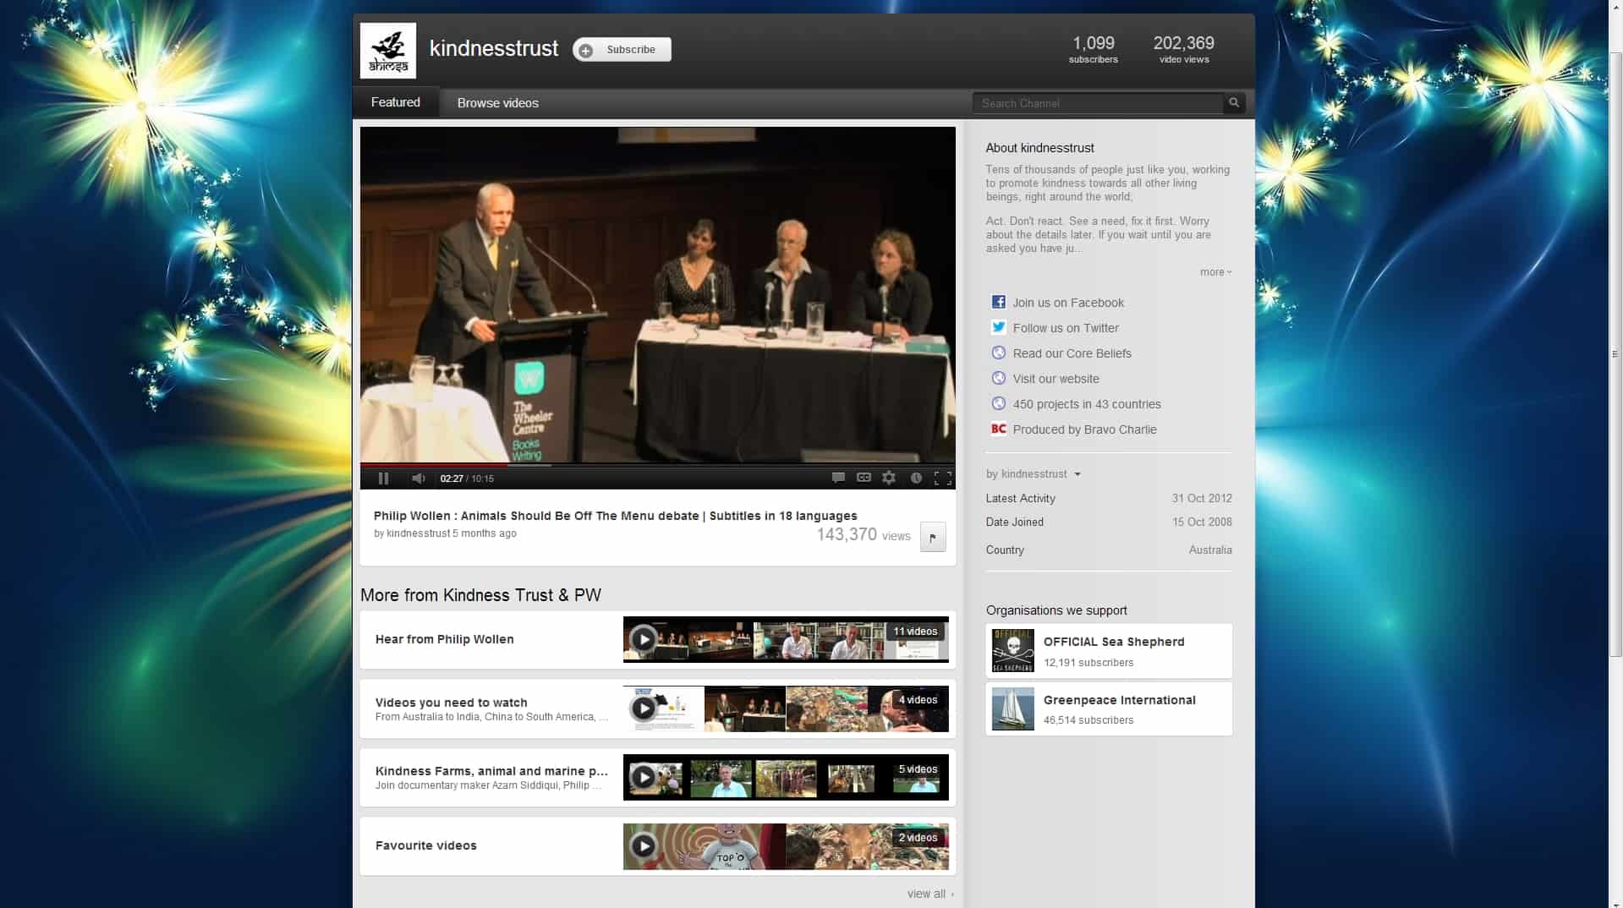Screen dimensions: 1623x908
Task: Open the featured video title link
Action: coord(615,516)
